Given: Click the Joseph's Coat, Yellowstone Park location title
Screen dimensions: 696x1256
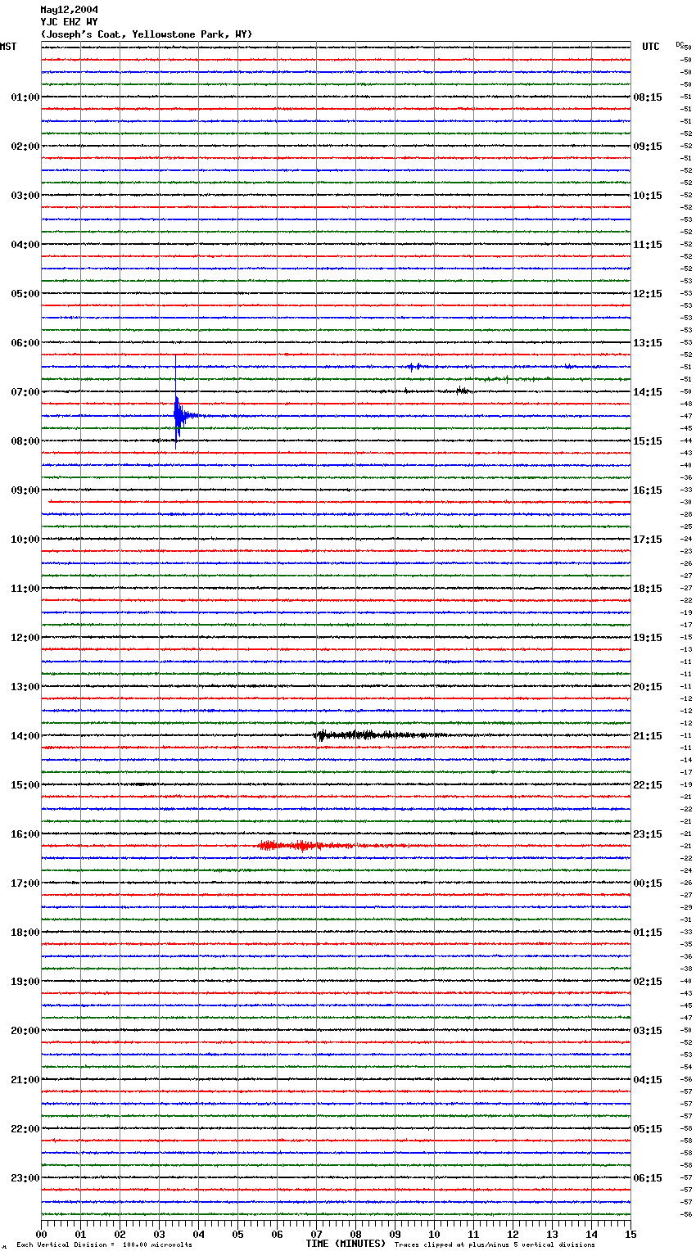Looking at the screenshot, I should 147,34.
